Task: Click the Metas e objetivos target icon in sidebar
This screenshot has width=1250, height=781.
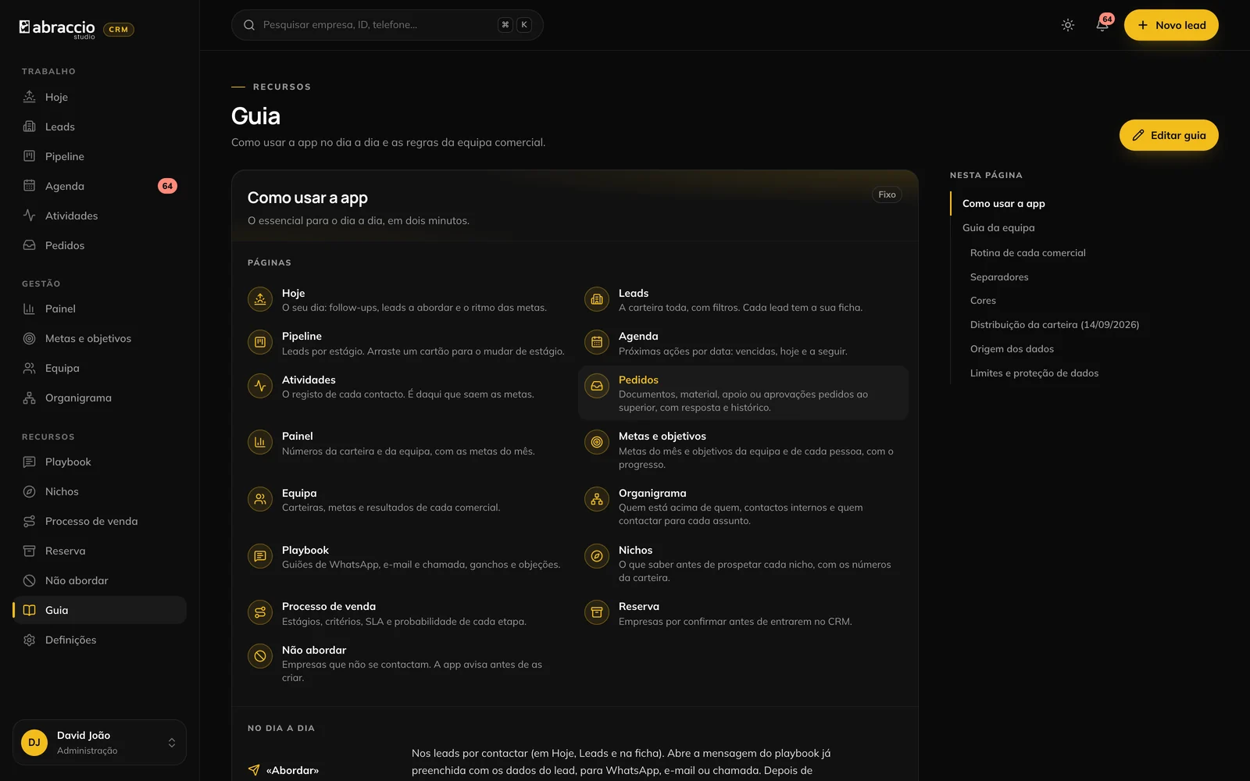Action: (x=29, y=338)
